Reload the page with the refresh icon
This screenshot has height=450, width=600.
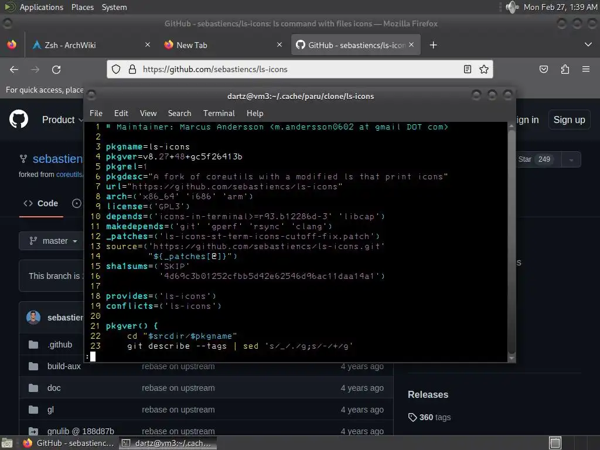pos(56,69)
